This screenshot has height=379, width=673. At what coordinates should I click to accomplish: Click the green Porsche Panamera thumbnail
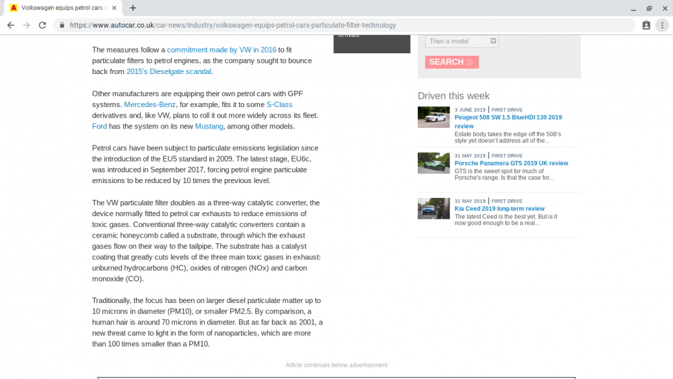[433, 163]
